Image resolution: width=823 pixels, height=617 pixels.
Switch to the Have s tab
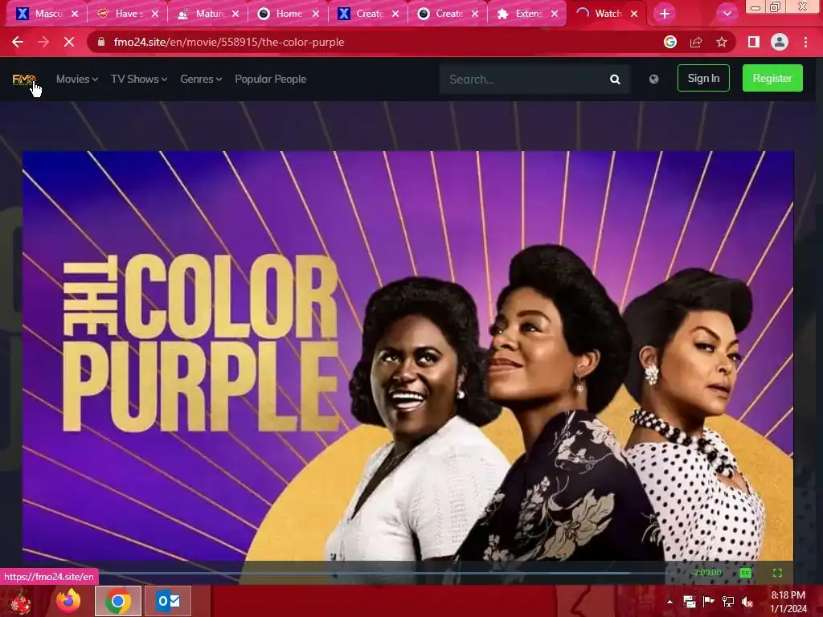[x=128, y=14]
